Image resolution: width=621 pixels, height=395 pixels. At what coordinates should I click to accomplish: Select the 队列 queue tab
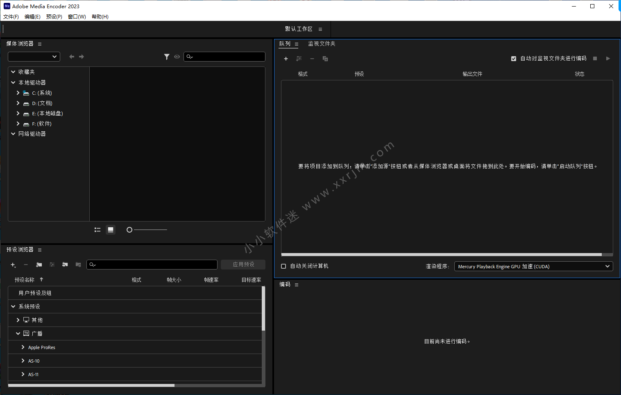(x=285, y=44)
